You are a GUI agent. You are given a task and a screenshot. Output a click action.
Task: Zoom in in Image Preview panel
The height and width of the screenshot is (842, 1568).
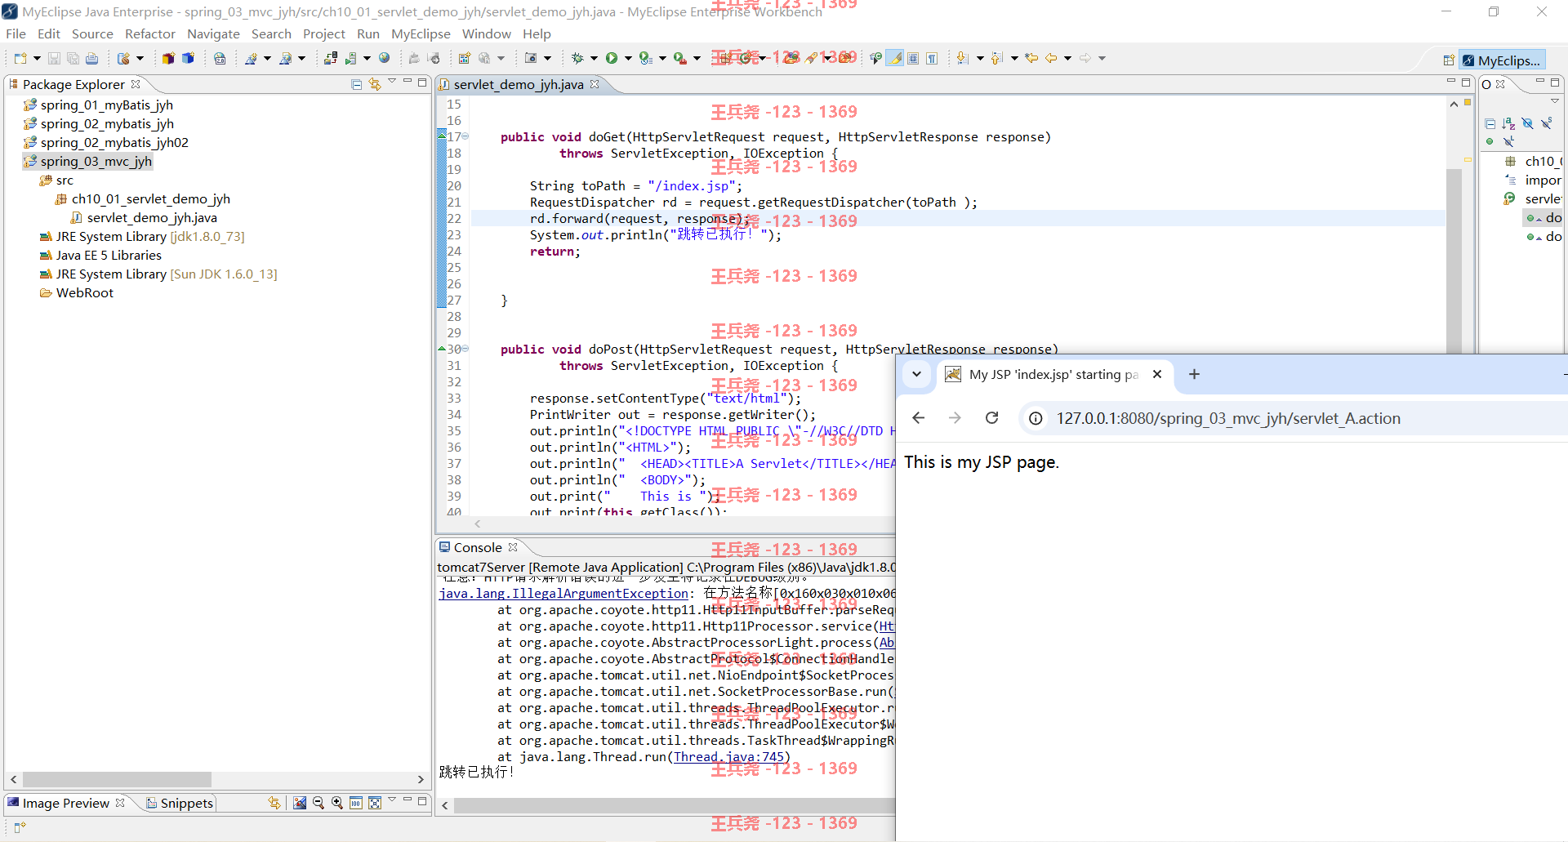coord(337,803)
